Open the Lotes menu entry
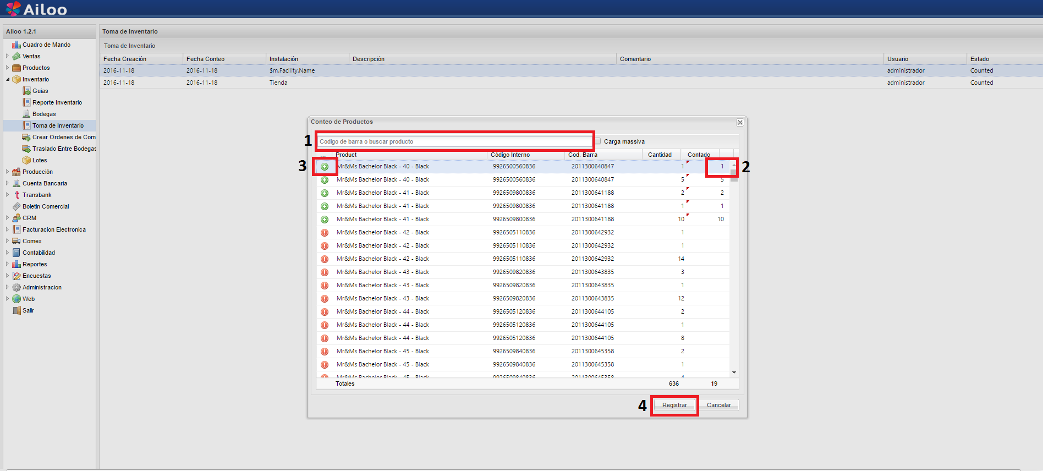Image resolution: width=1043 pixels, height=471 pixels. 40,160
